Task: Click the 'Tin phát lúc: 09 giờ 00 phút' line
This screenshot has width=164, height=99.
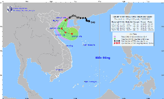Action: [x=132, y=19]
